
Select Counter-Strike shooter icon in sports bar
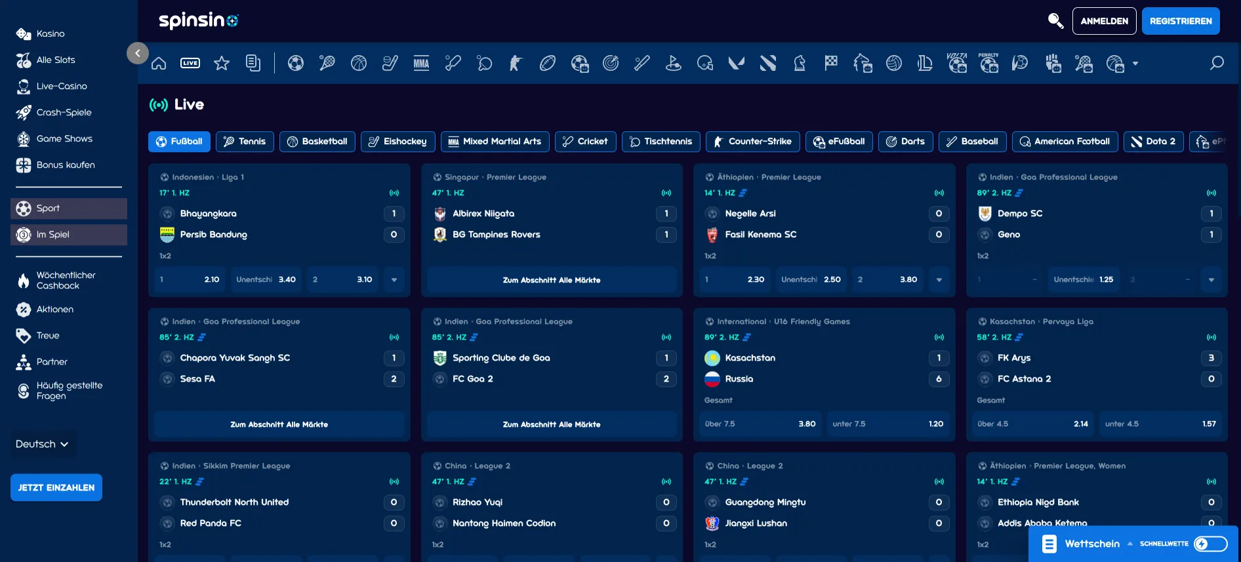coord(516,63)
